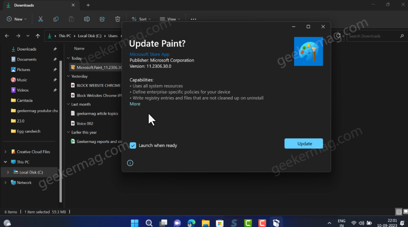The width and height of the screenshot is (408, 227).
Task: Click the Paint app icon in dialog
Action: tap(308, 51)
